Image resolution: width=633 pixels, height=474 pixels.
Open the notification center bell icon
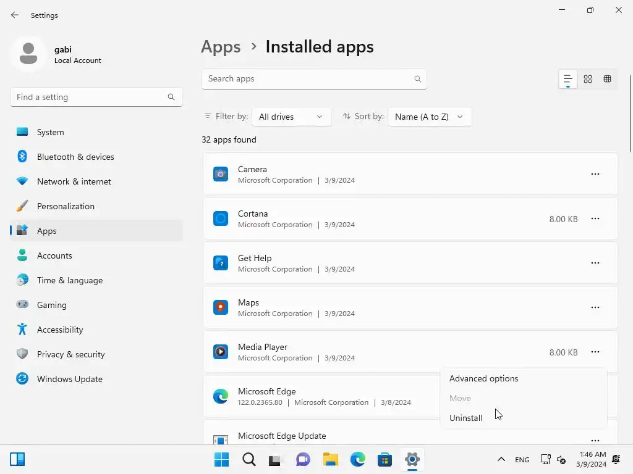(616, 459)
